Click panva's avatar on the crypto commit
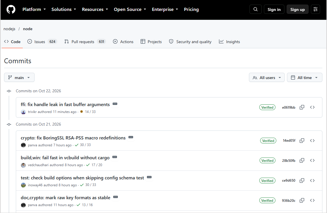 point(23,145)
